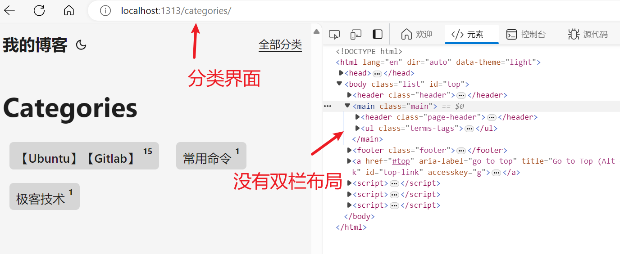
Task: Open the 【Ubuntu】【Gitlab】 category tag
Action: [x=84, y=156]
